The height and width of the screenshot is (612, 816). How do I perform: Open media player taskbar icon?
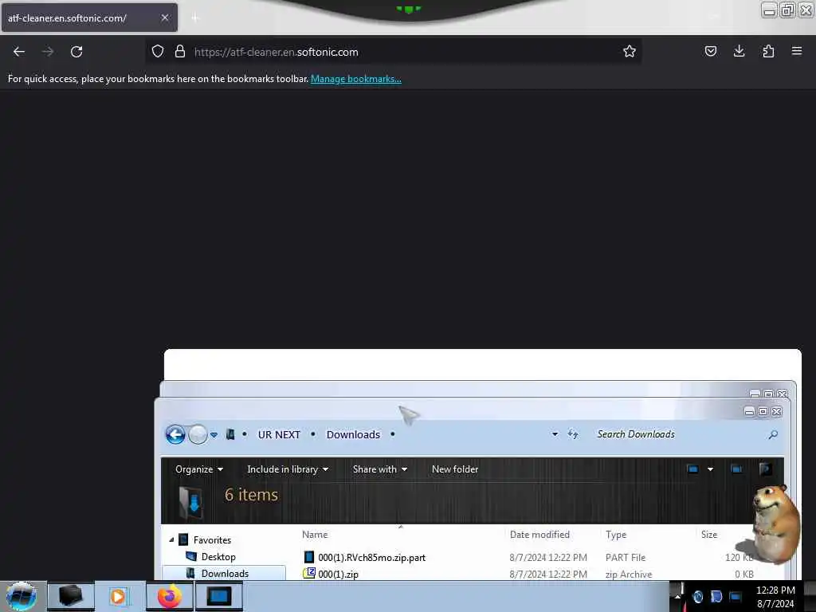(118, 596)
